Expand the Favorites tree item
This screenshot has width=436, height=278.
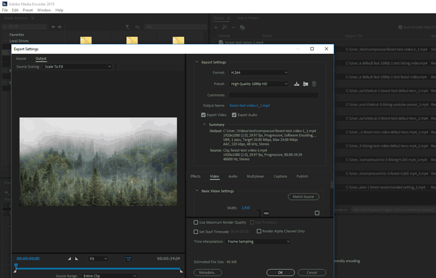coord(5,34)
